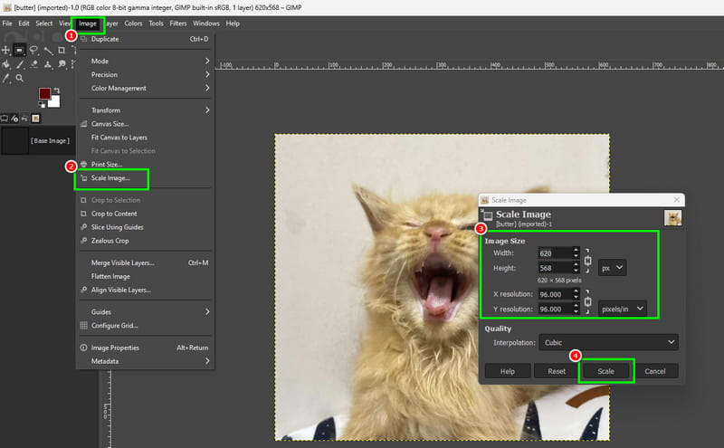
Task: Select the Zoom magnifier tool
Action: (x=19, y=78)
